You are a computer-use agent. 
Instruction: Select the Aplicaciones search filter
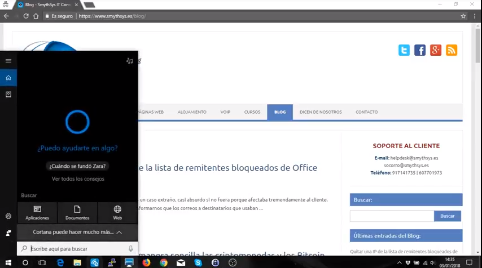37,213
